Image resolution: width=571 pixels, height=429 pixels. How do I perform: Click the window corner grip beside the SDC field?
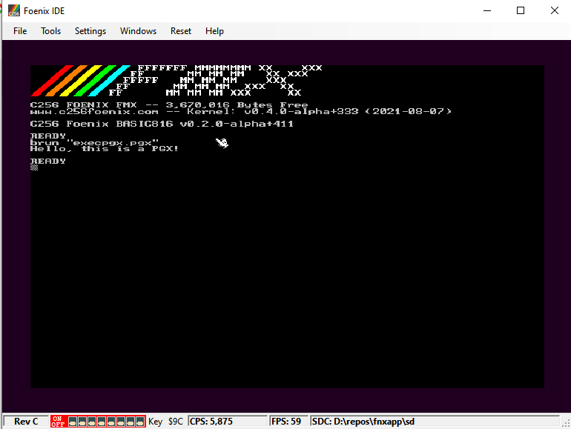[x=566, y=423]
